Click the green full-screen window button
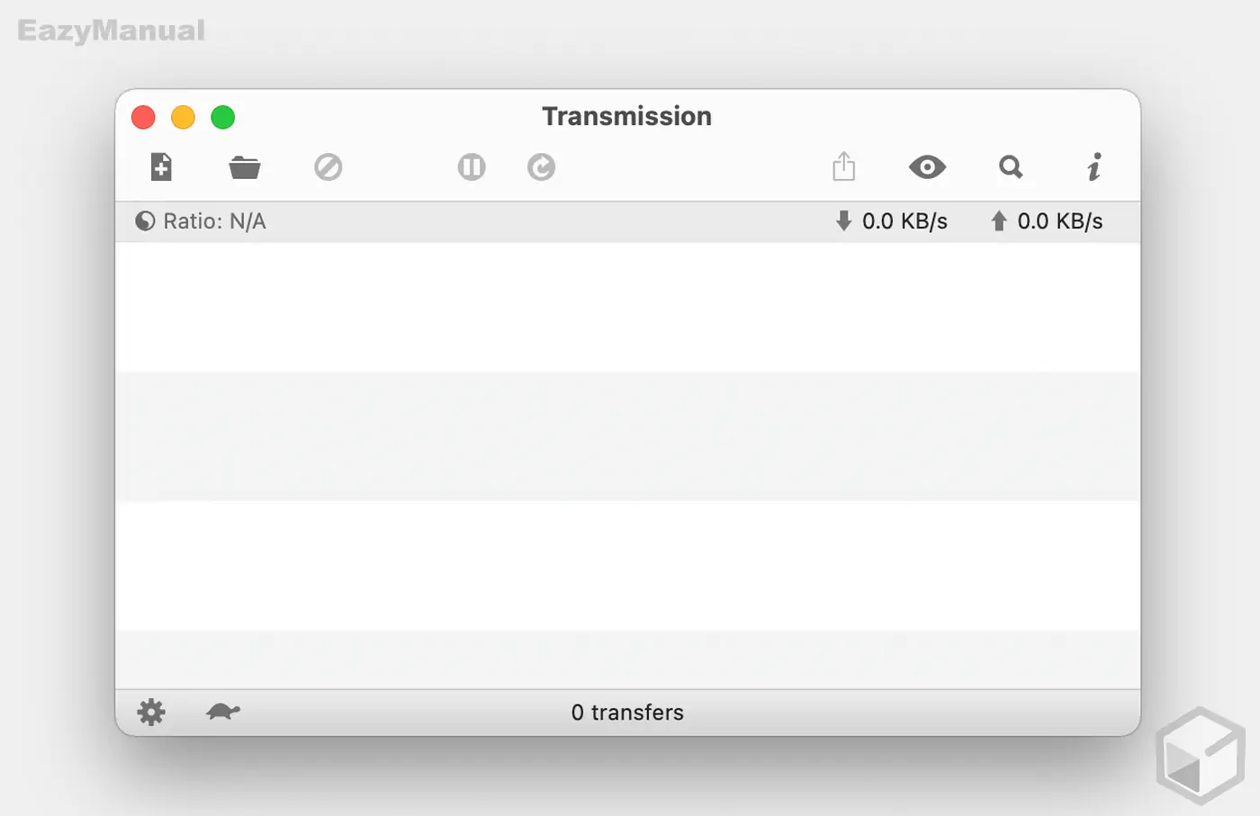The height and width of the screenshot is (816, 1260). coord(222,117)
